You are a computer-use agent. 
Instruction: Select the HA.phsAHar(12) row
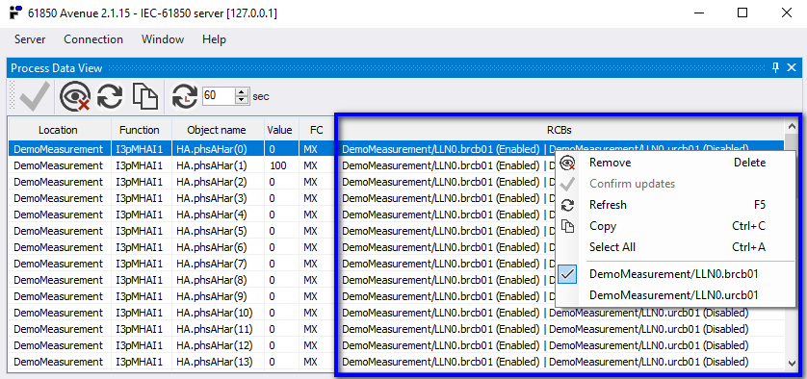396,345
